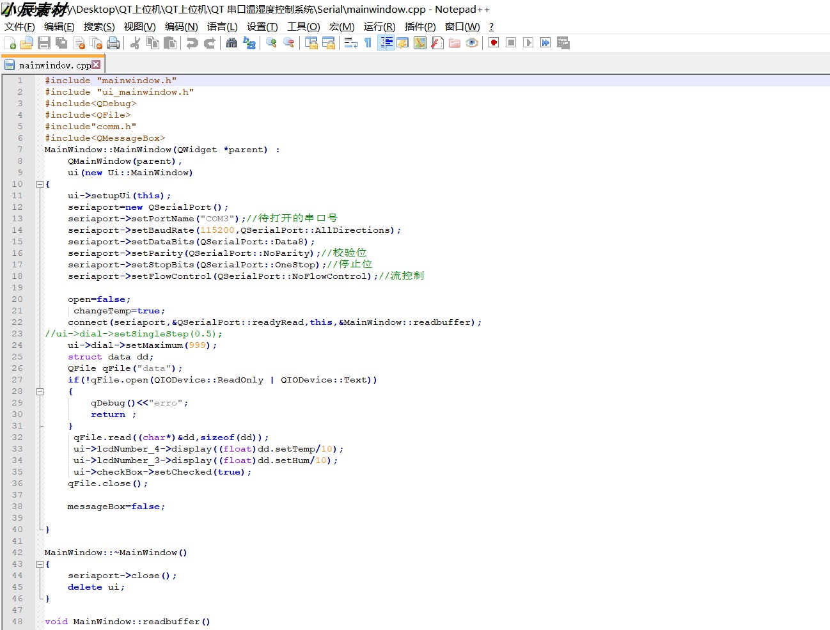Screen dimensions: 830x630
Task: Start macro recording with red dot icon
Action: 494,43
